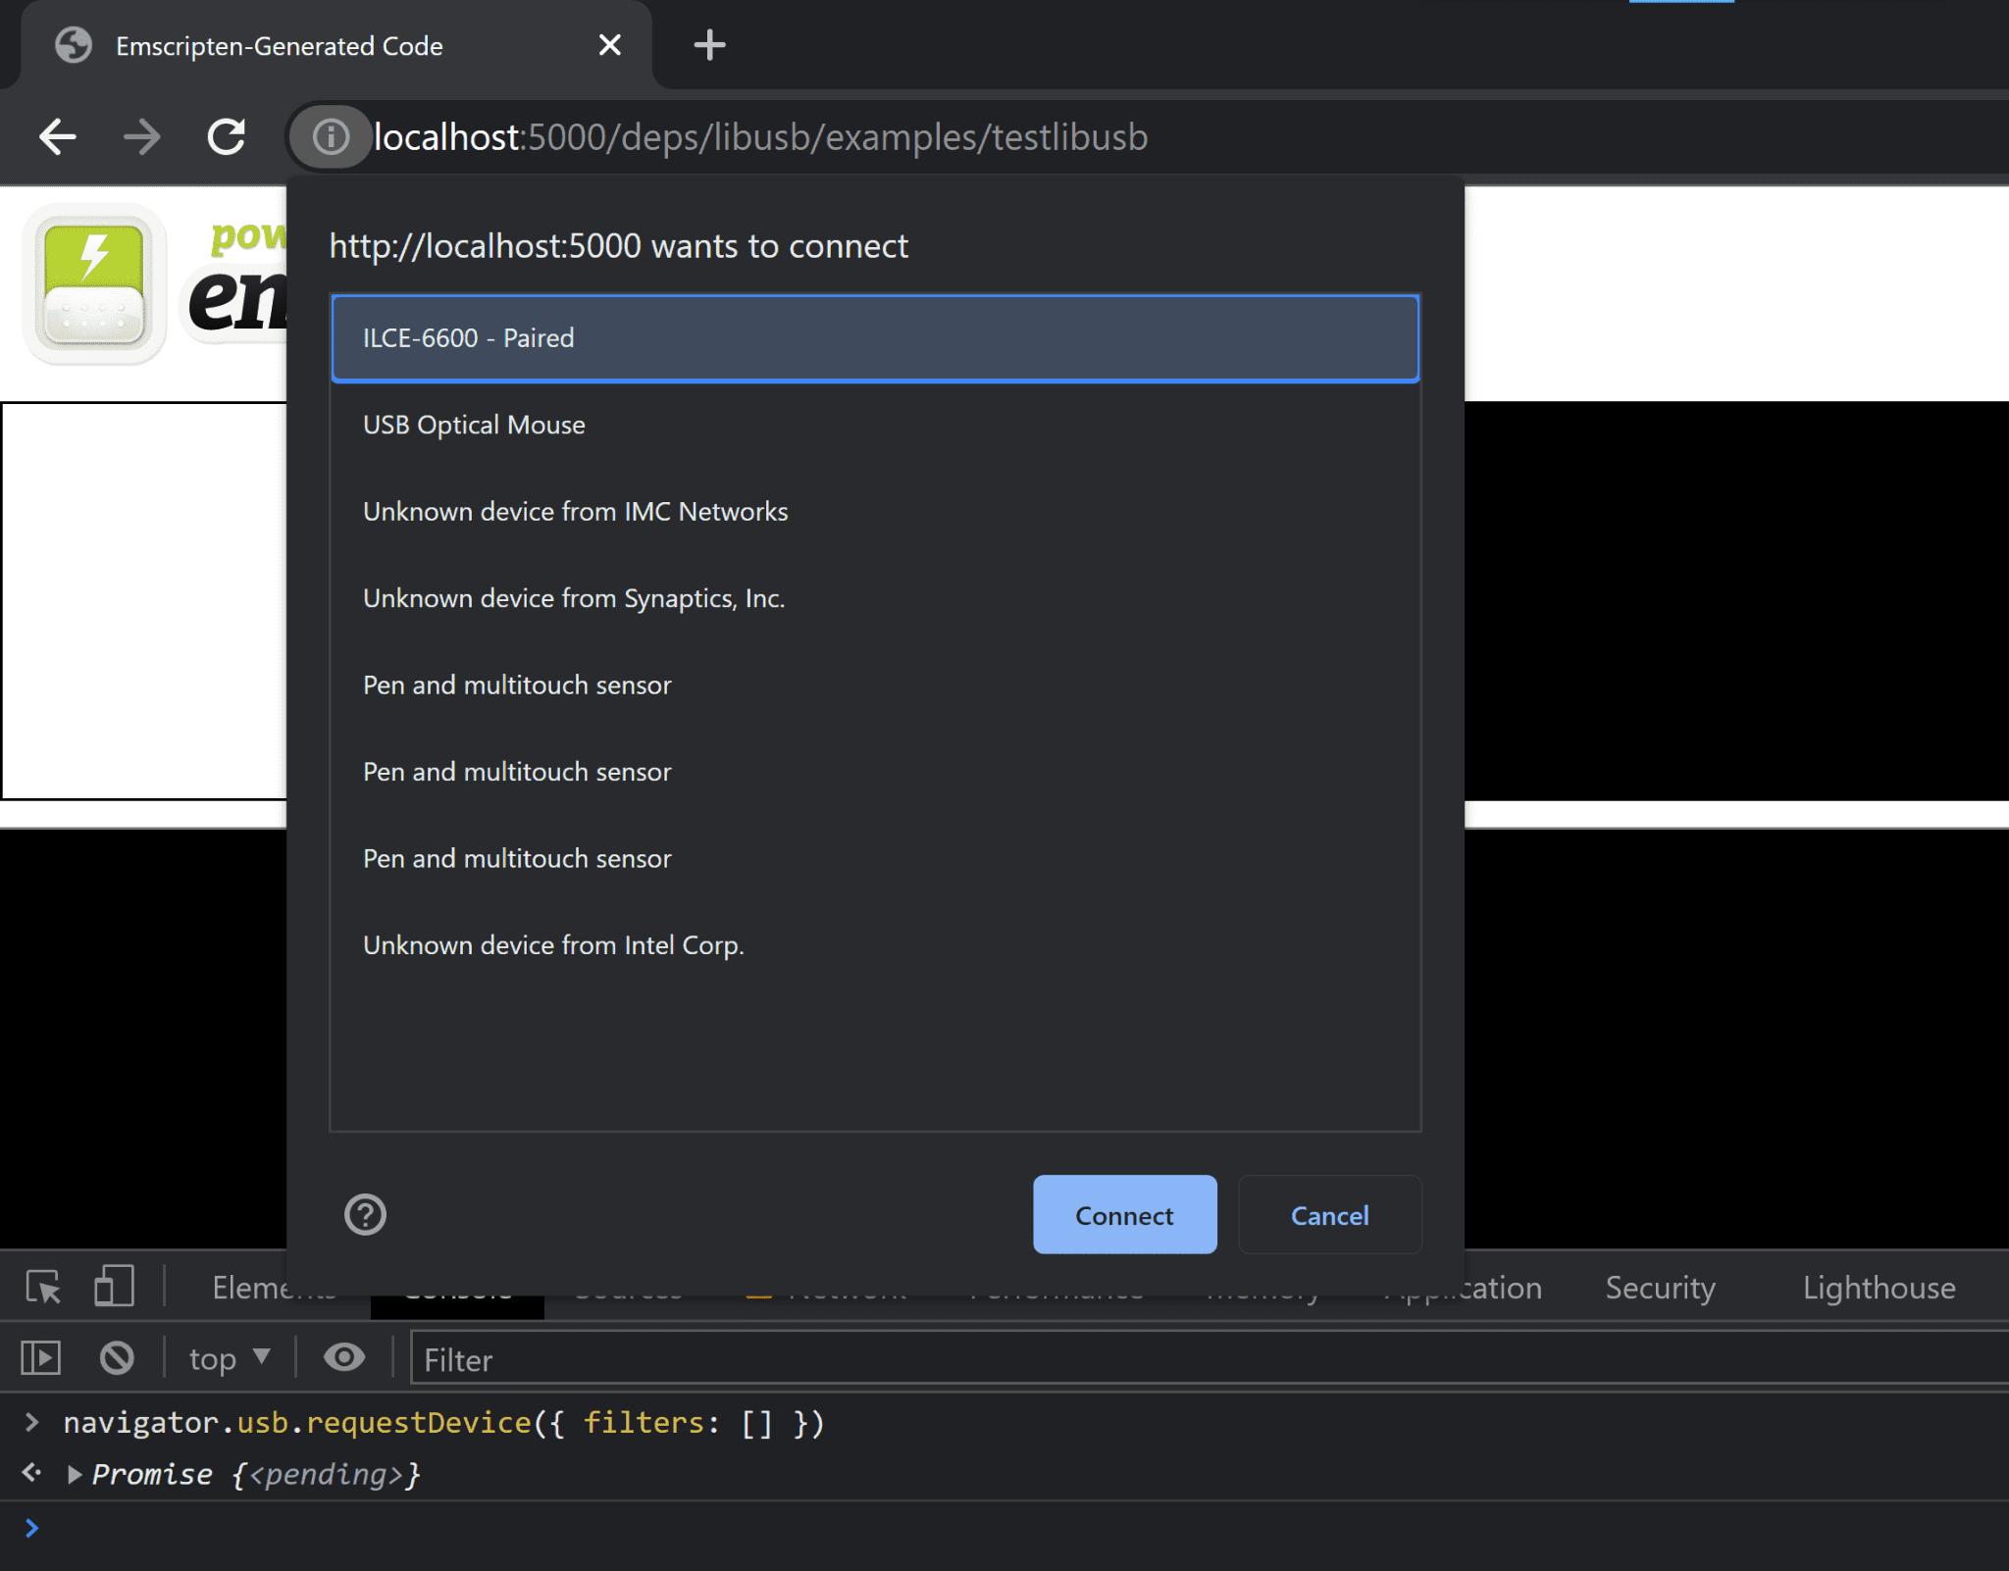Viewport: 2009px width, 1571px height.
Task: Click the browser forward navigation arrow
Action: [142, 137]
